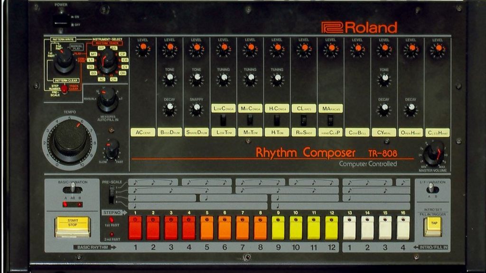Hit the yellow Start/Stop button
The height and width of the screenshot is (273, 486).
click(x=73, y=227)
